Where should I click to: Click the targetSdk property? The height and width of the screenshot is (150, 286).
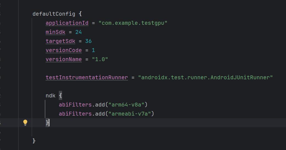60,41
